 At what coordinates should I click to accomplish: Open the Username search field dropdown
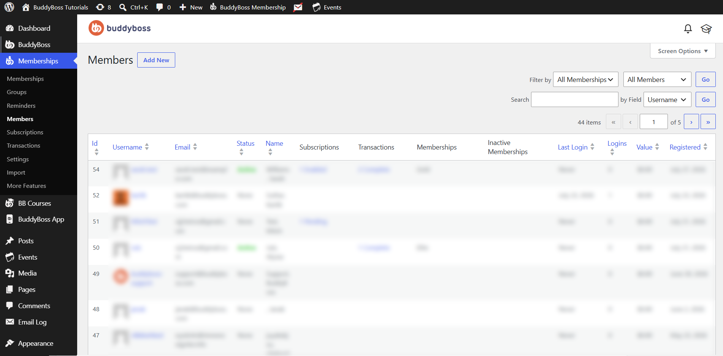click(667, 99)
